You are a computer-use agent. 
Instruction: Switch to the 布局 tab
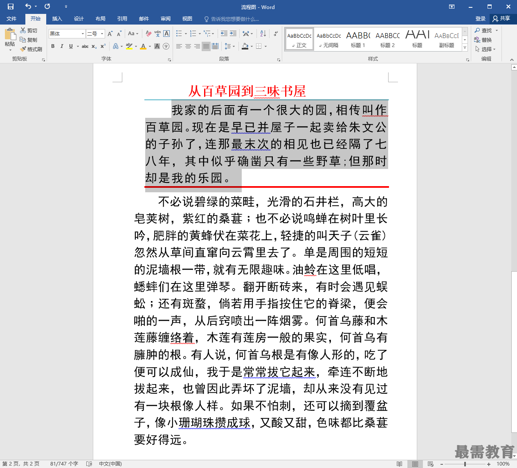tap(100, 19)
